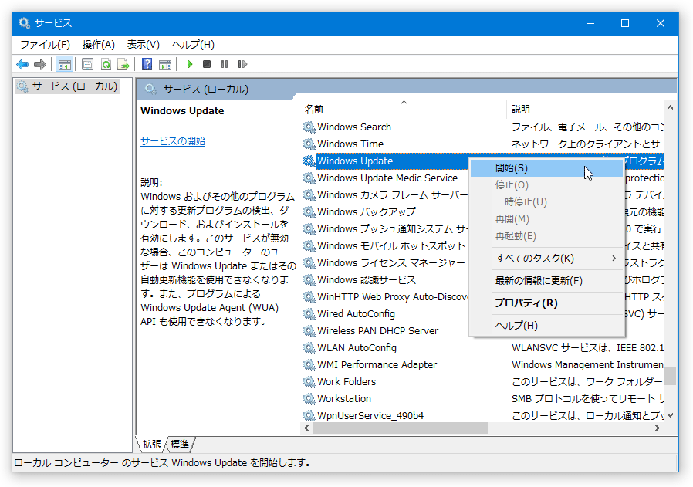Click the gear icon beside Work Folders
This screenshot has width=693, height=487.
point(309,382)
